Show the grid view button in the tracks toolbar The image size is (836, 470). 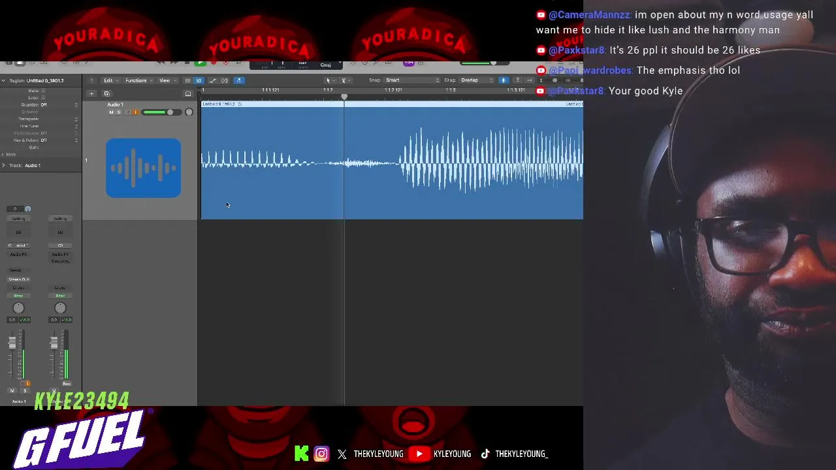point(187,80)
